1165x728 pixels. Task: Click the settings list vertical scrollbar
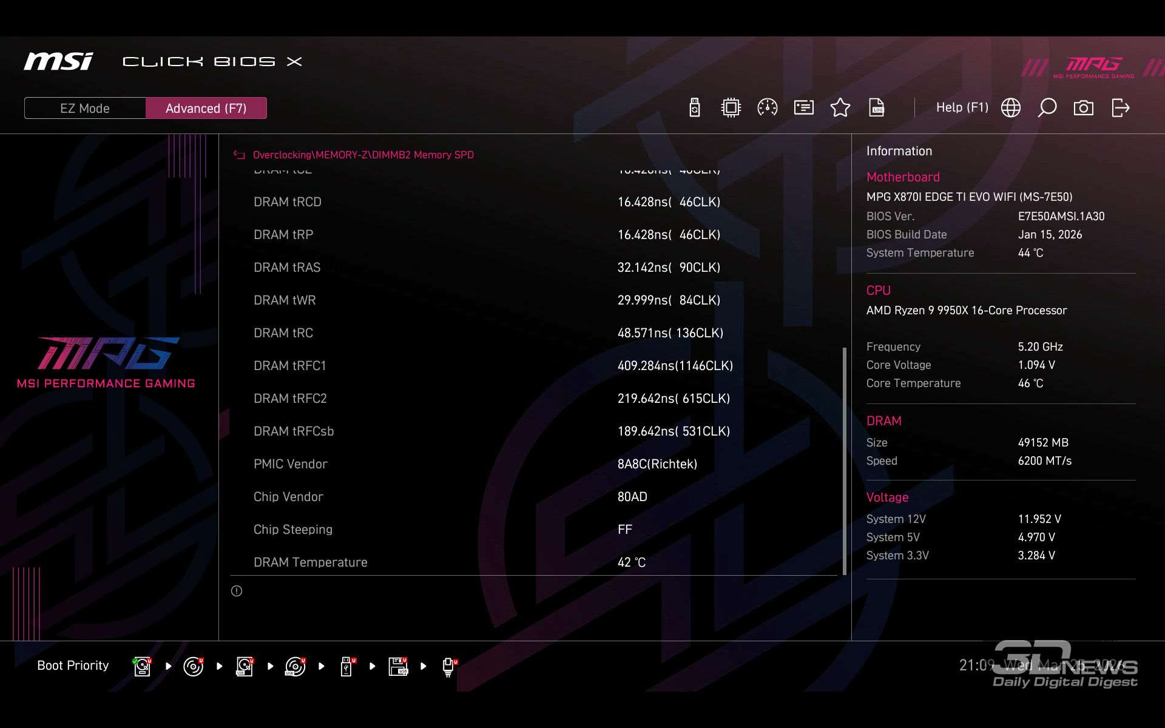pyautogui.click(x=844, y=461)
